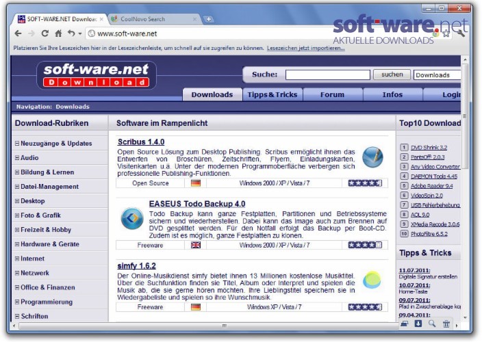Click the browser forward arrow
The image size is (482, 342).
31,33
